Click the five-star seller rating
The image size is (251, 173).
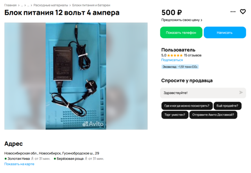175,55
